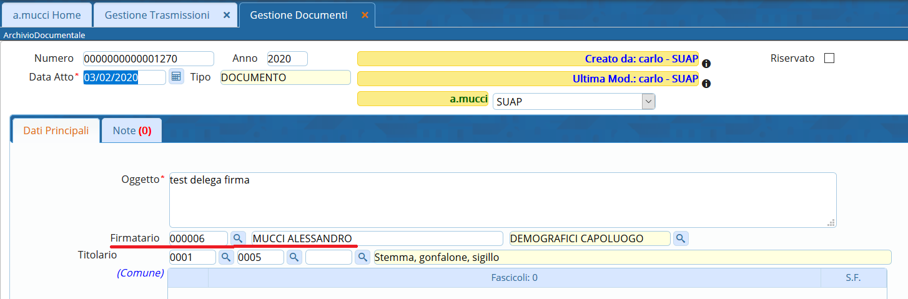Show info for Ultima Mod. field
Screen dimensions: 908x299
[x=706, y=84]
